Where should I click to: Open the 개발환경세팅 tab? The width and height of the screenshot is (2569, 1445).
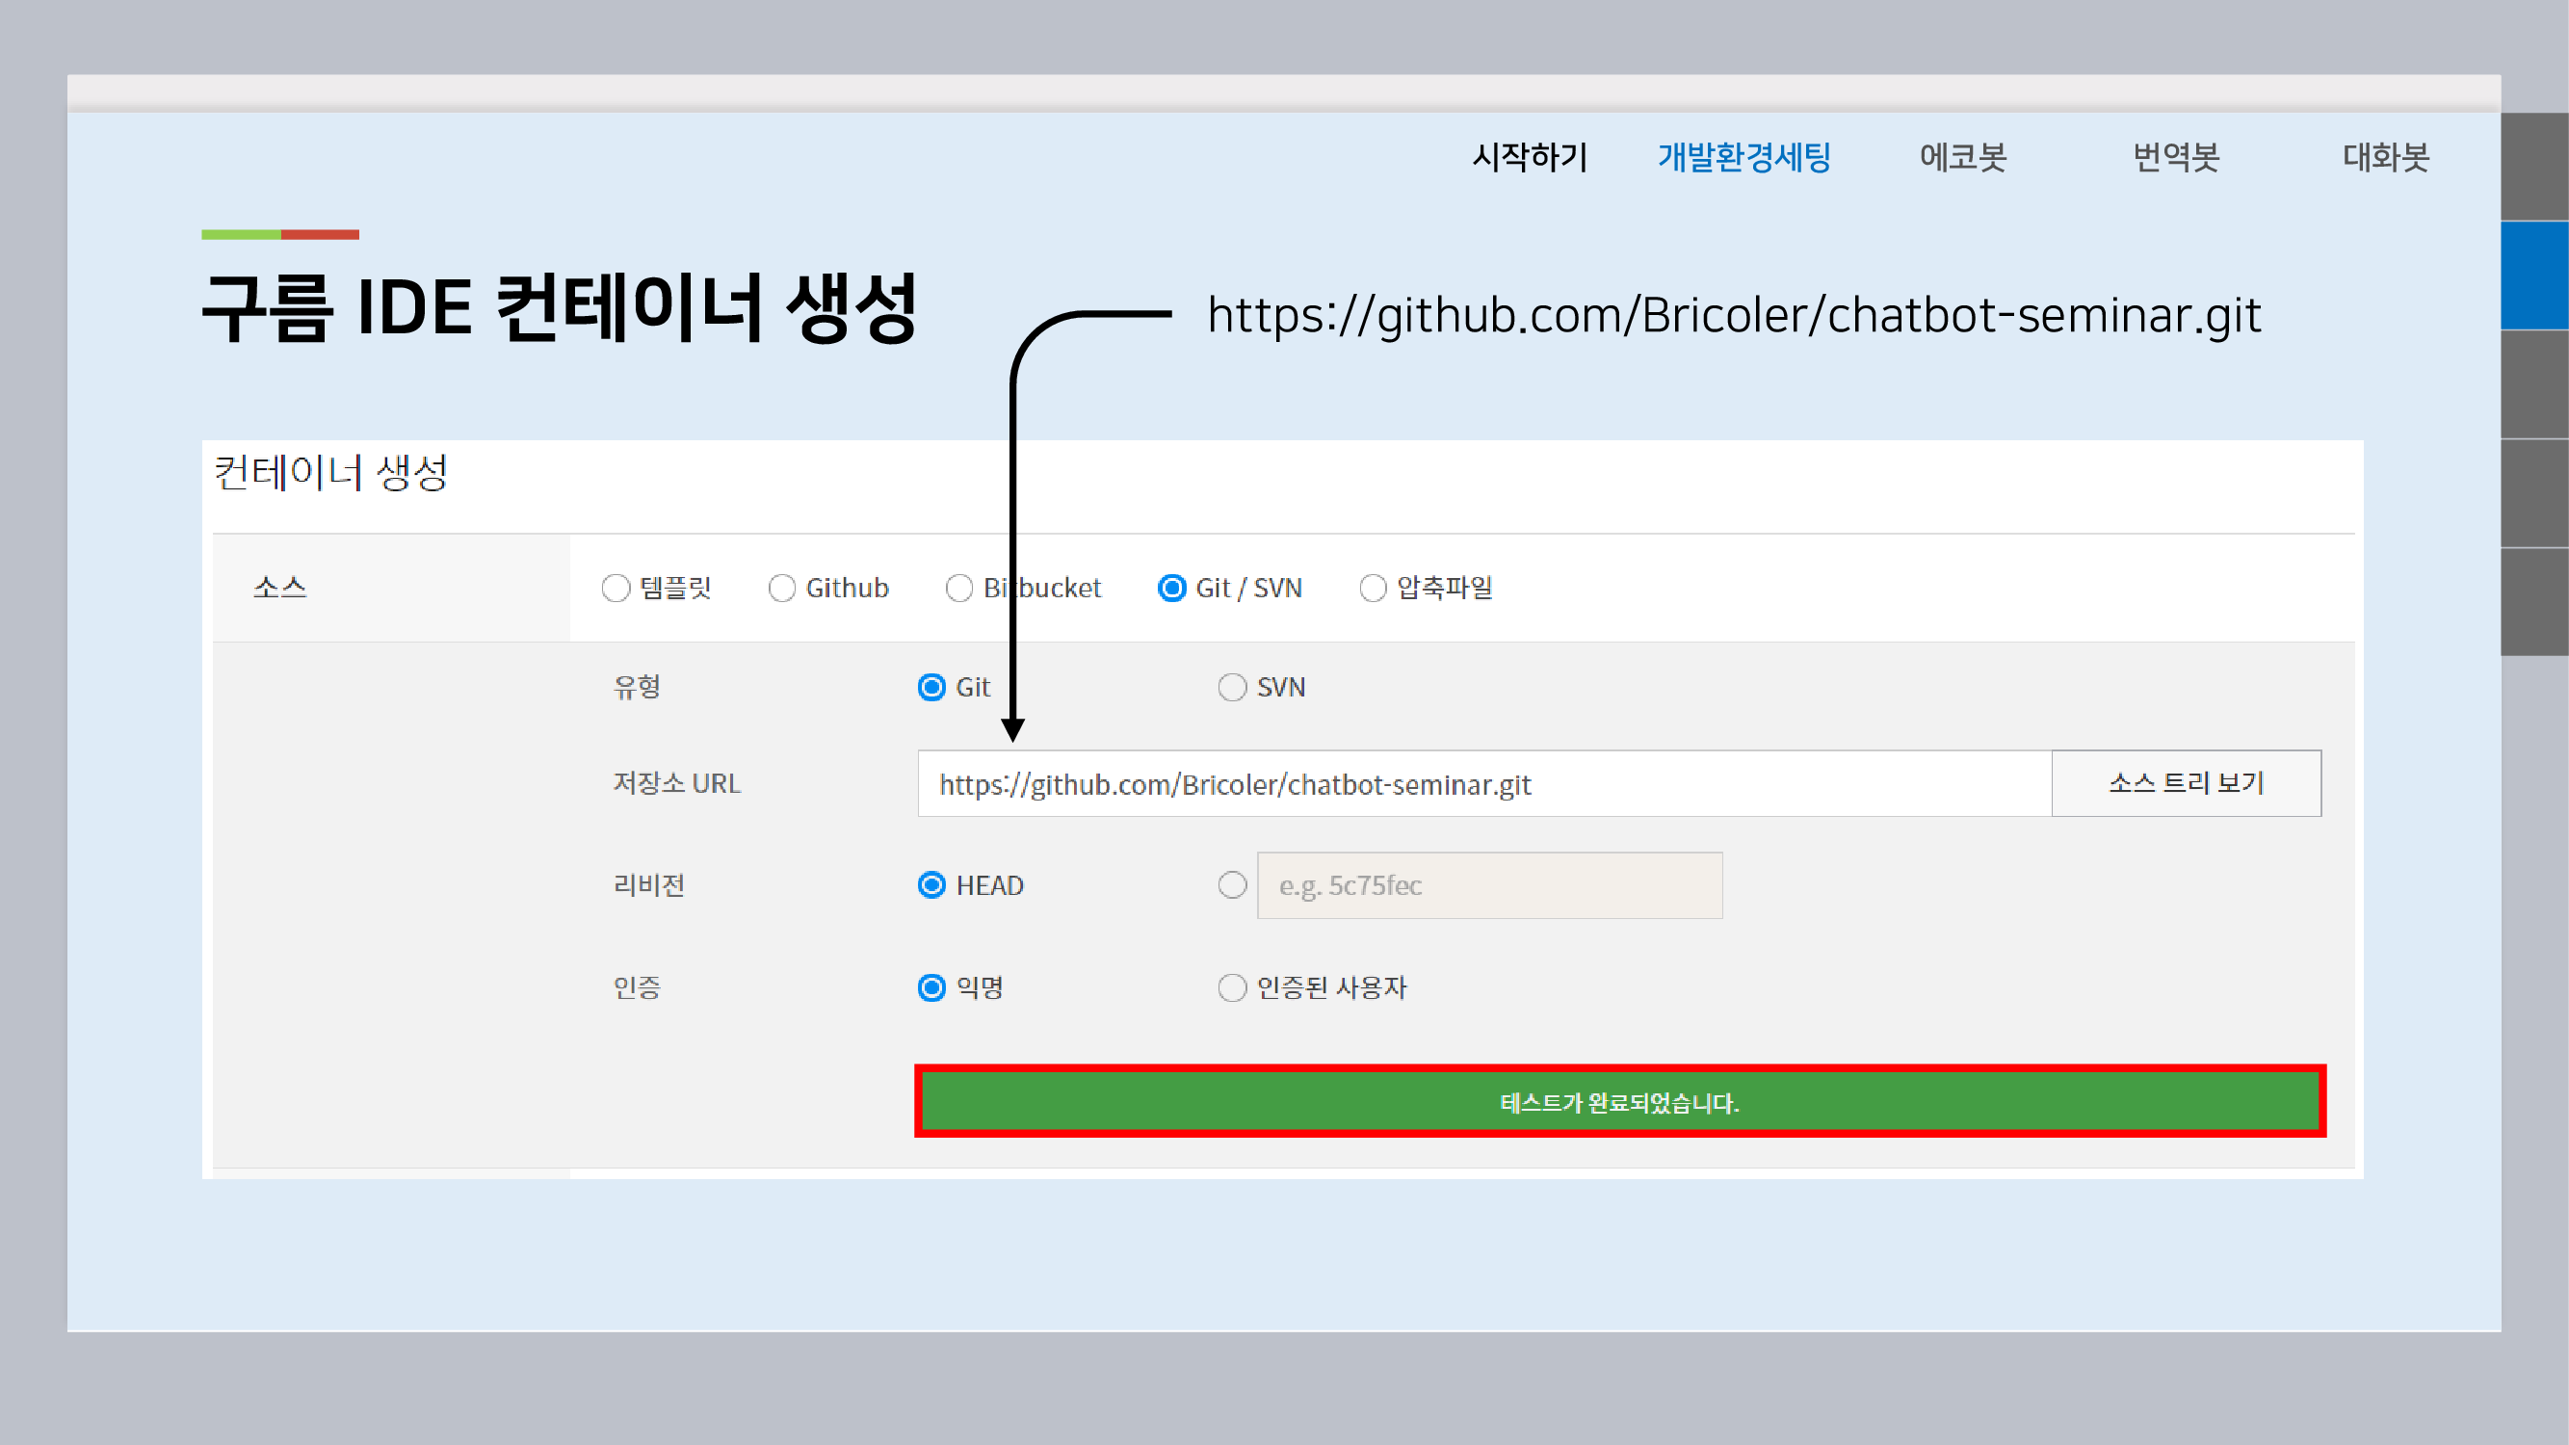pos(1743,157)
